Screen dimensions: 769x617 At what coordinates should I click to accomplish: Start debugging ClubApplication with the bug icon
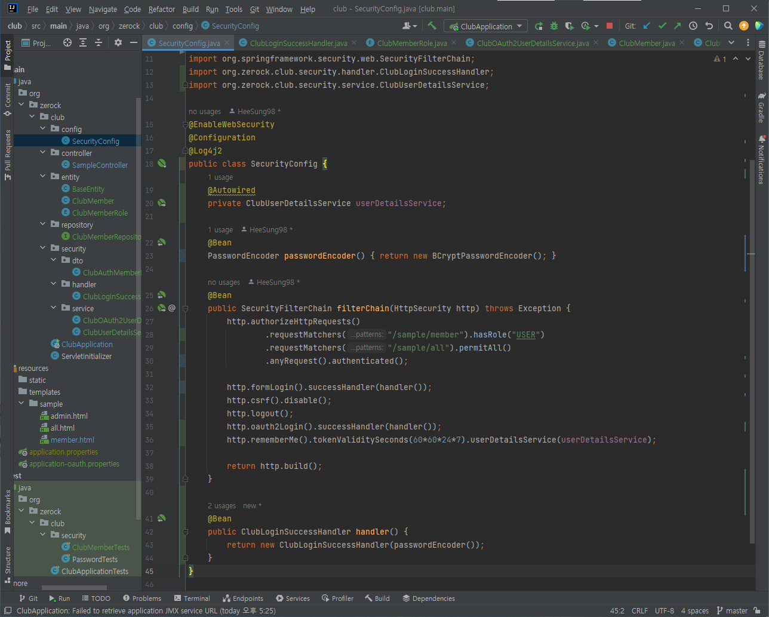coord(554,26)
